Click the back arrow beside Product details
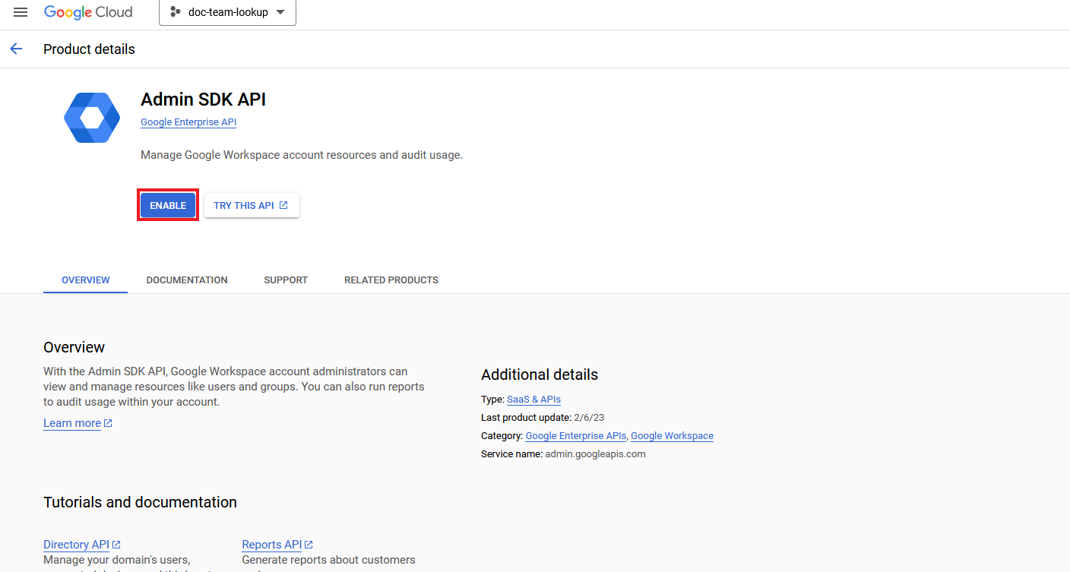Viewport: 1070px width, 572px height. pyautogui.click(x=16, y=49)
